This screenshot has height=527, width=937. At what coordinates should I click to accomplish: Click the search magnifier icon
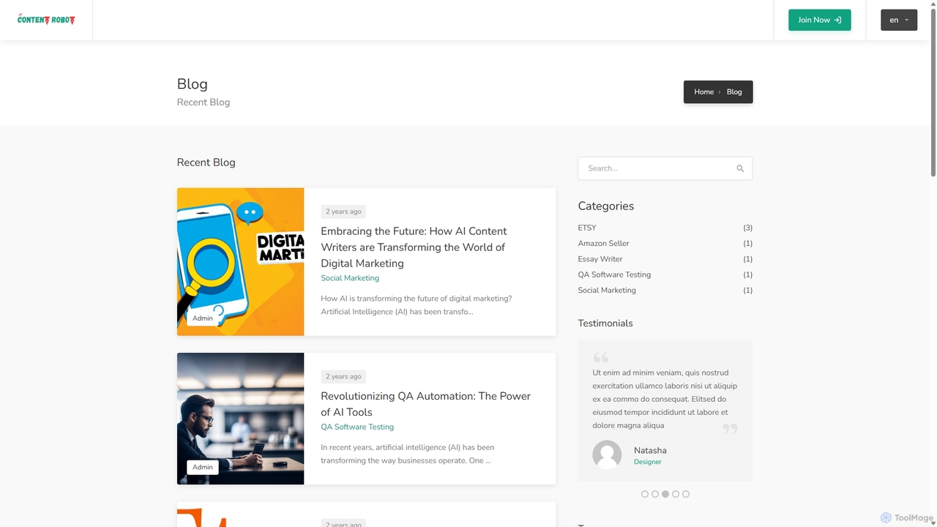pyautogui.click(x=740, y=168)
